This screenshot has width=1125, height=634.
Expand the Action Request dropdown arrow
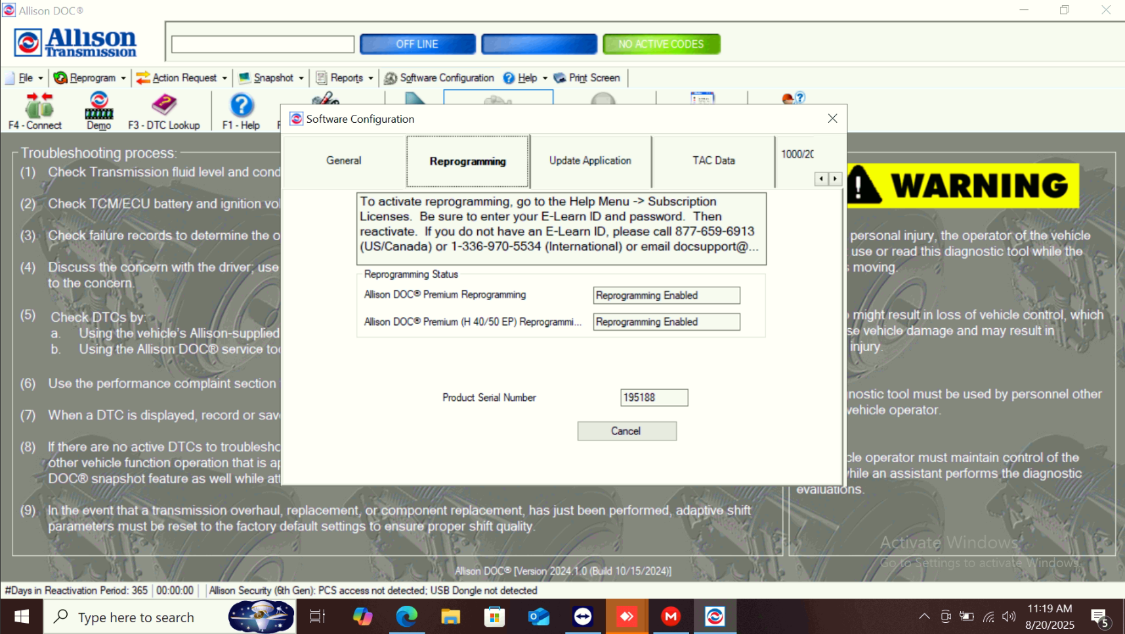(224, 78)
